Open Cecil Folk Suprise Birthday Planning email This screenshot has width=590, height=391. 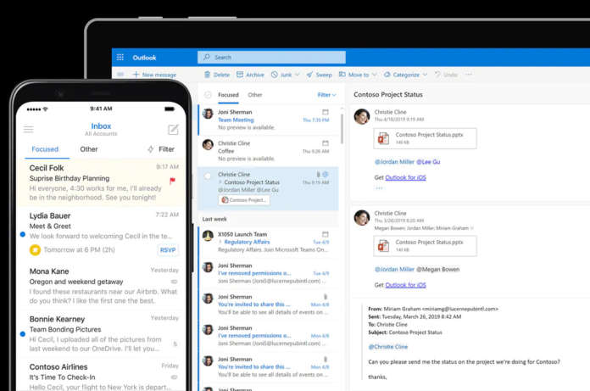[101, 182]
